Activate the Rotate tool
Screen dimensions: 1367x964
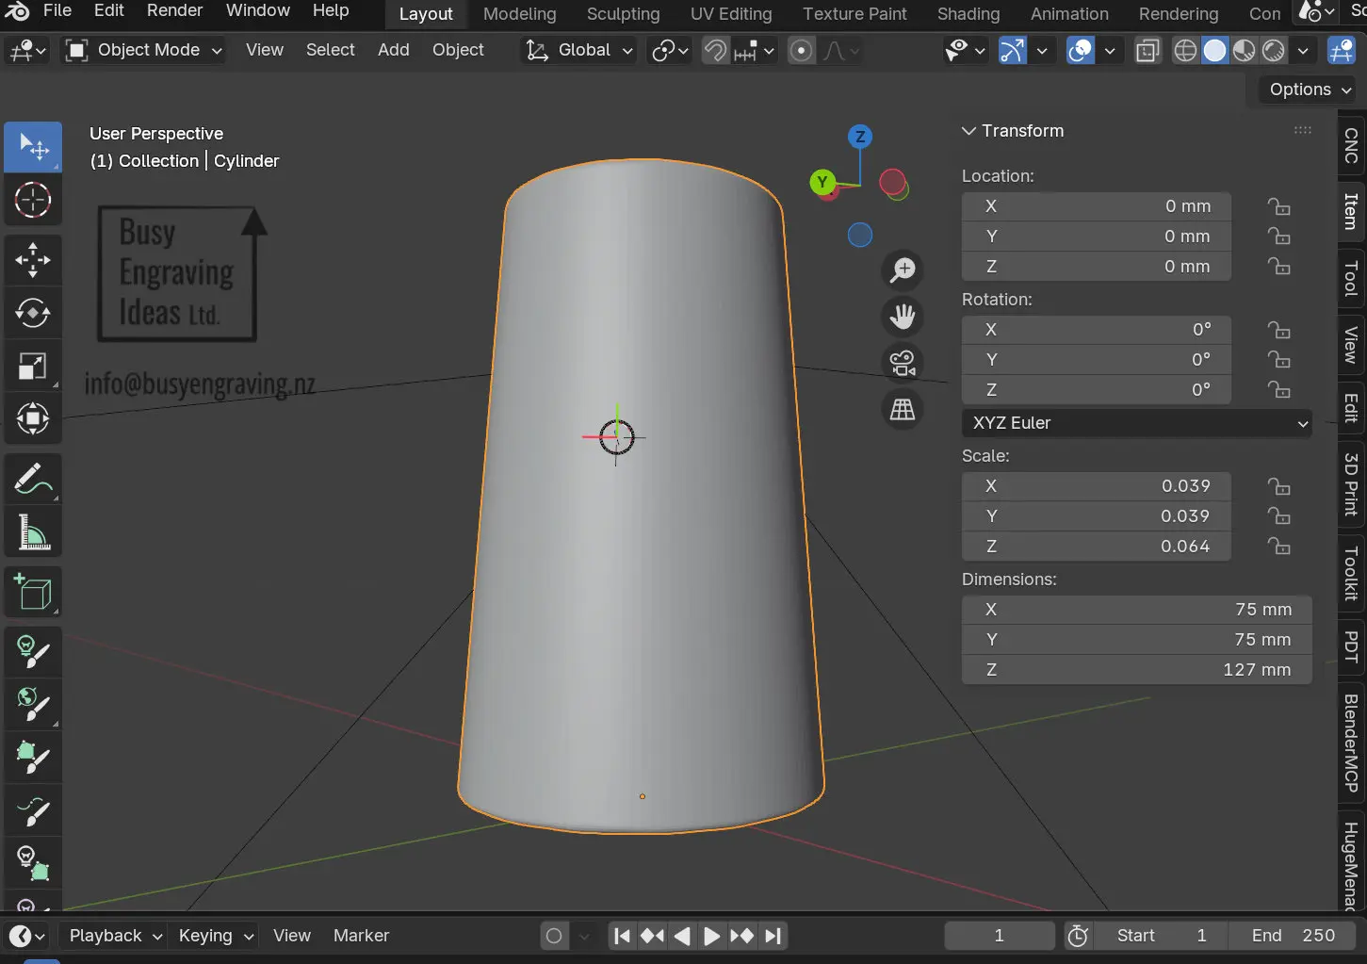[33, 313]
